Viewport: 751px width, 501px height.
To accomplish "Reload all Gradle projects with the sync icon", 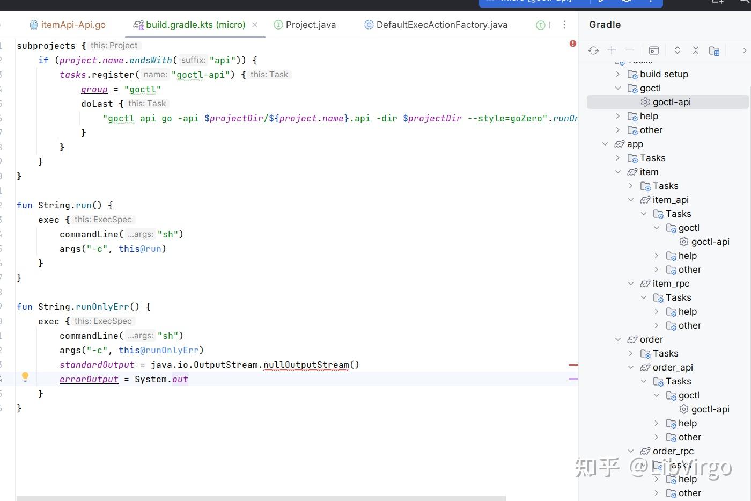I will (593, 50).
